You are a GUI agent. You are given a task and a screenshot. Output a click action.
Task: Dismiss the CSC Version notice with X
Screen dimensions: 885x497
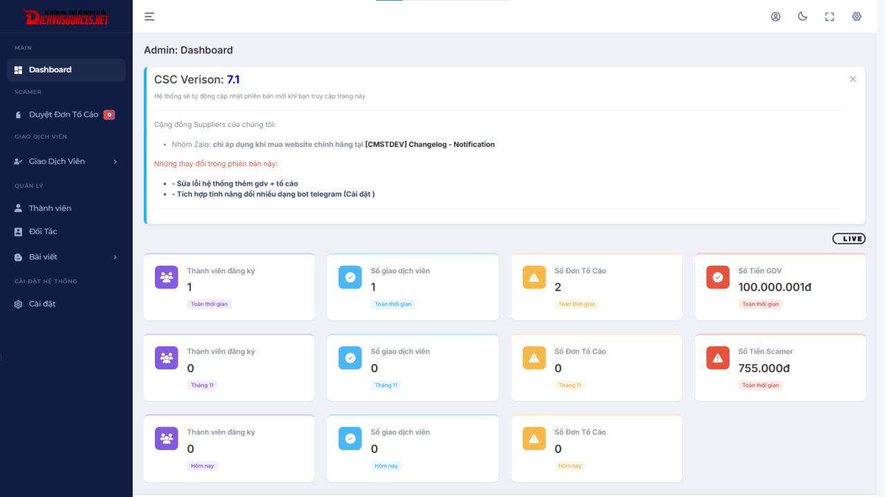click(x=853, y=79)
